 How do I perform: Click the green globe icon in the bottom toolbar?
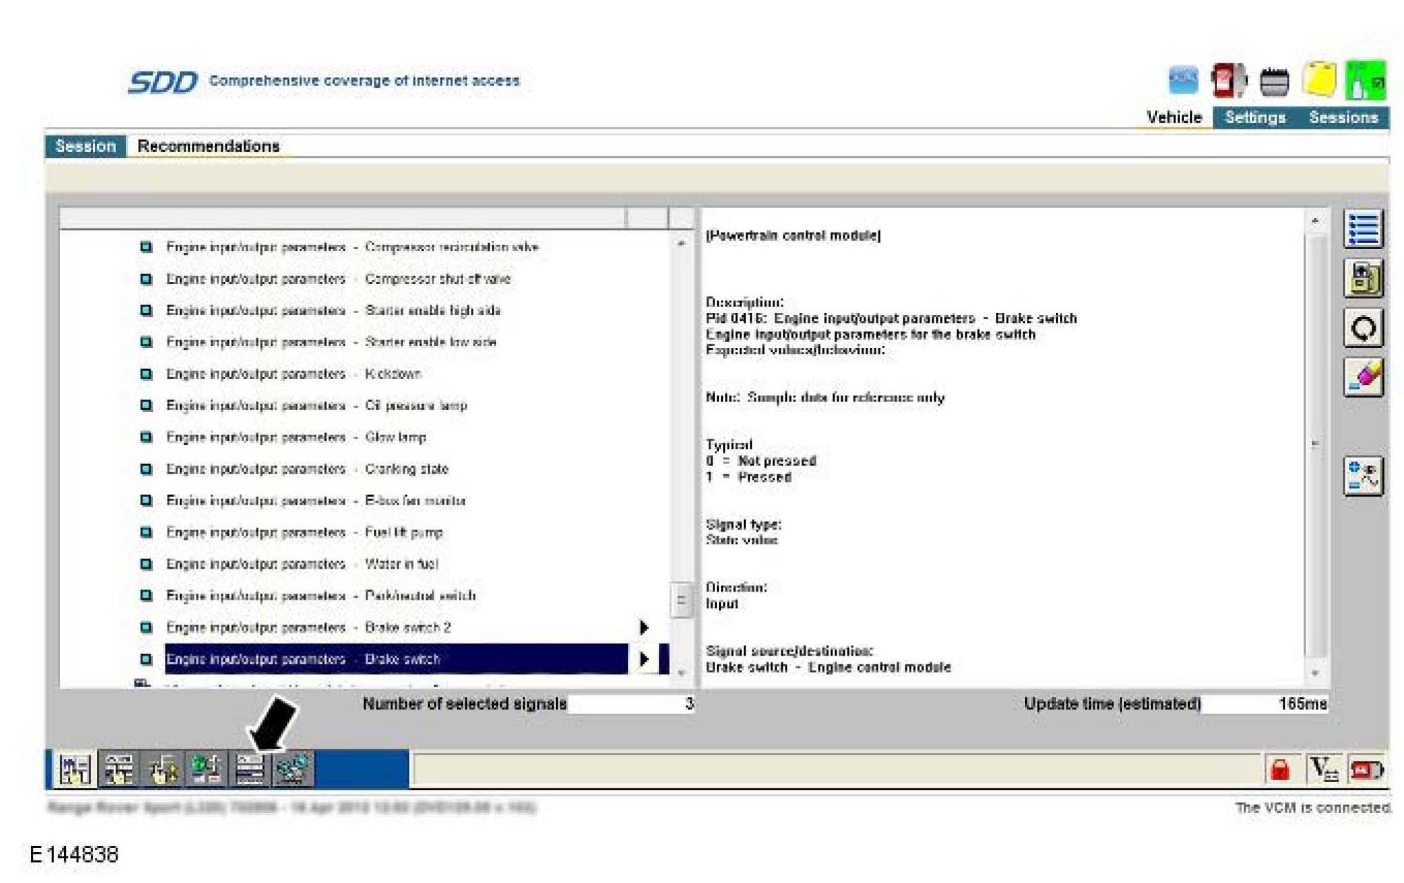click(x=206, y=769)
